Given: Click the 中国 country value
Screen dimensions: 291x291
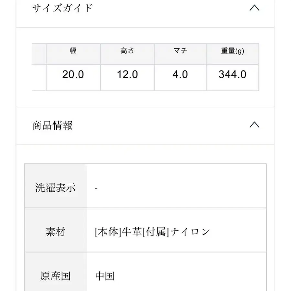Looking at the screenshot, I should (x=105, y=276).
